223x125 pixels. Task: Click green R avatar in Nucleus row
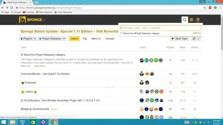[x=152, y=100]
